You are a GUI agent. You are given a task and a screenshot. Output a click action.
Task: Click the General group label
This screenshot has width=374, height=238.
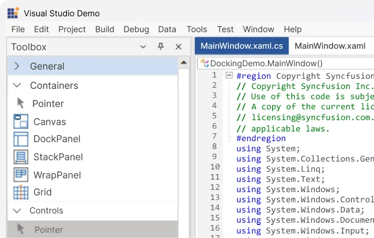pos(47,66)
